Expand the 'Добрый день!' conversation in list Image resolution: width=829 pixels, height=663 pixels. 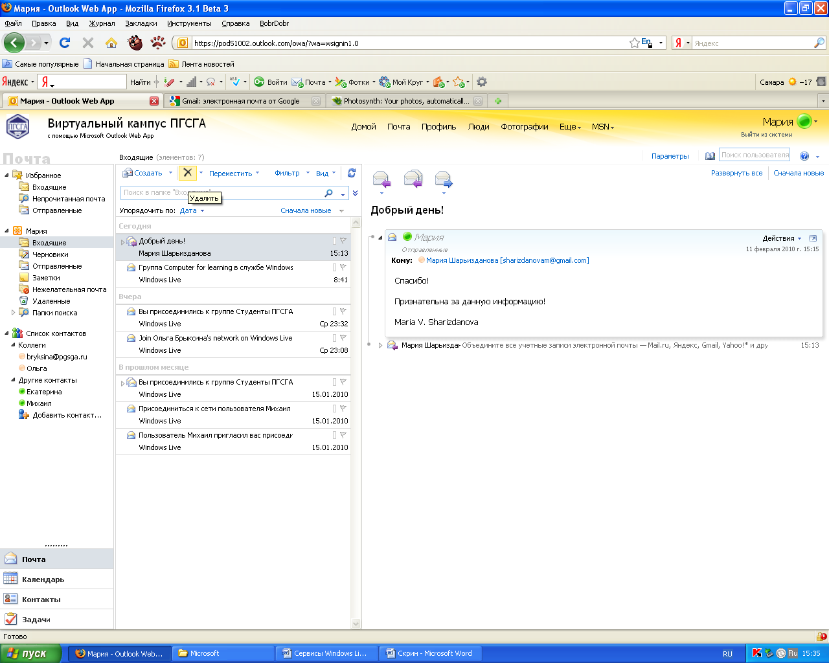[x=122, y=242]
